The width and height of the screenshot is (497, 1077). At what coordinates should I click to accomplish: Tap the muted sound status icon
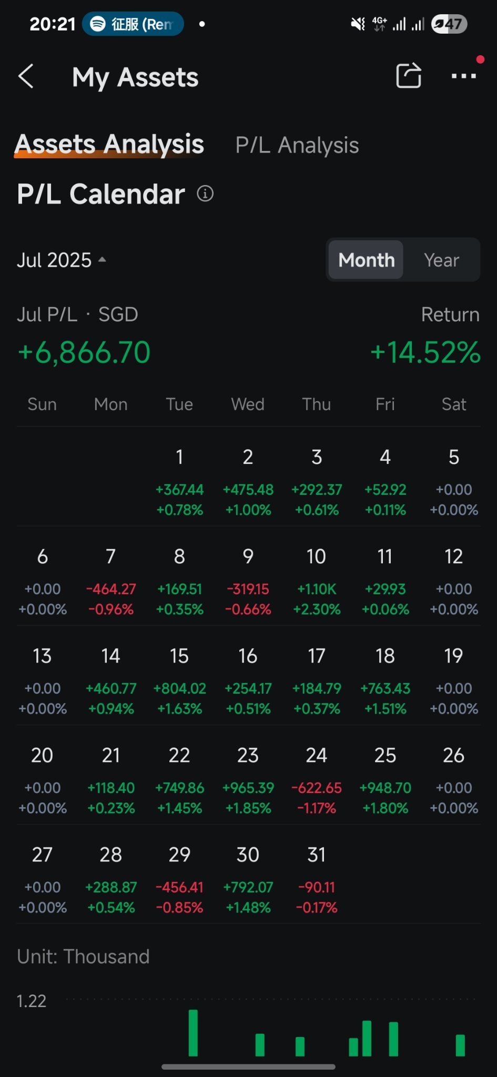(x=358, y=24)
